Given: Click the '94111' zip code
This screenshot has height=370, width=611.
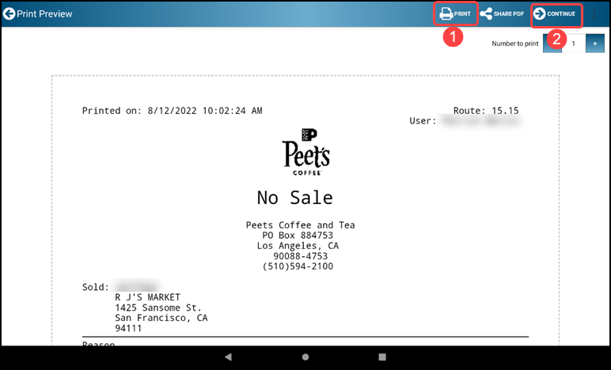Looking at the screenshot, I should click(x=128, y=328).
